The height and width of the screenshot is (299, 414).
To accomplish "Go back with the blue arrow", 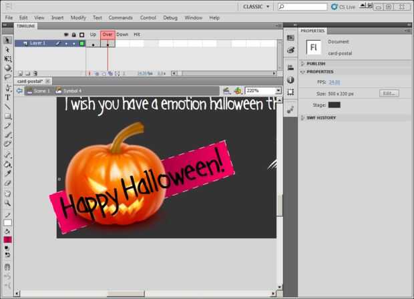I will point(19,91).
